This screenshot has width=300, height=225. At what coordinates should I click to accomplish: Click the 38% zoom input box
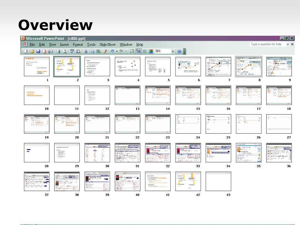tap(163, 51)
